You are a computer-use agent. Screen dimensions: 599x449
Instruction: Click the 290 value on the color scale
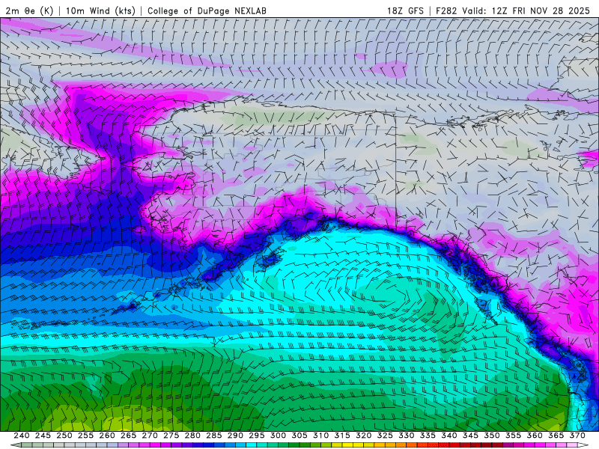[235, 436]
